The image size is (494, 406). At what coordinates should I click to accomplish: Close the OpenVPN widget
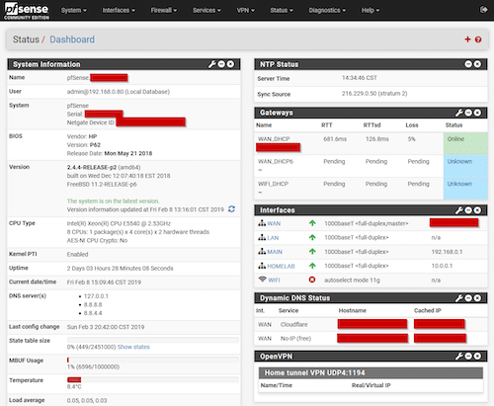pos(477,356)
